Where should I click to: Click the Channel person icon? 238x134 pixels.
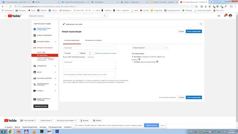(x=35, y=72)
